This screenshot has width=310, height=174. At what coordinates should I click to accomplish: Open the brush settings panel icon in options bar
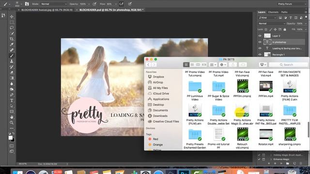(x=27, y=4)
